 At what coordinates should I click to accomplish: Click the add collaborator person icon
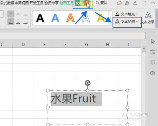pos(127,3)
